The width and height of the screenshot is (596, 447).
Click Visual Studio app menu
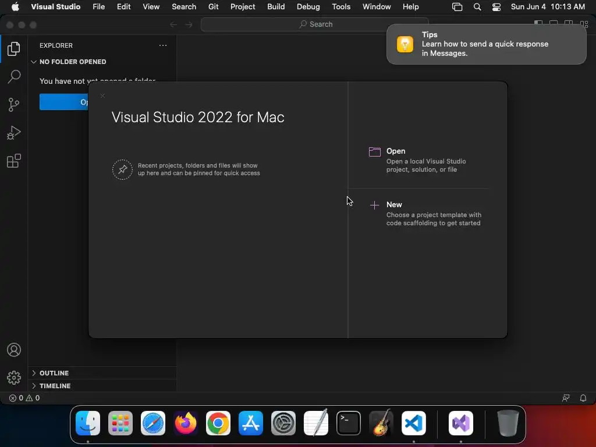click(x=55, y=6)
